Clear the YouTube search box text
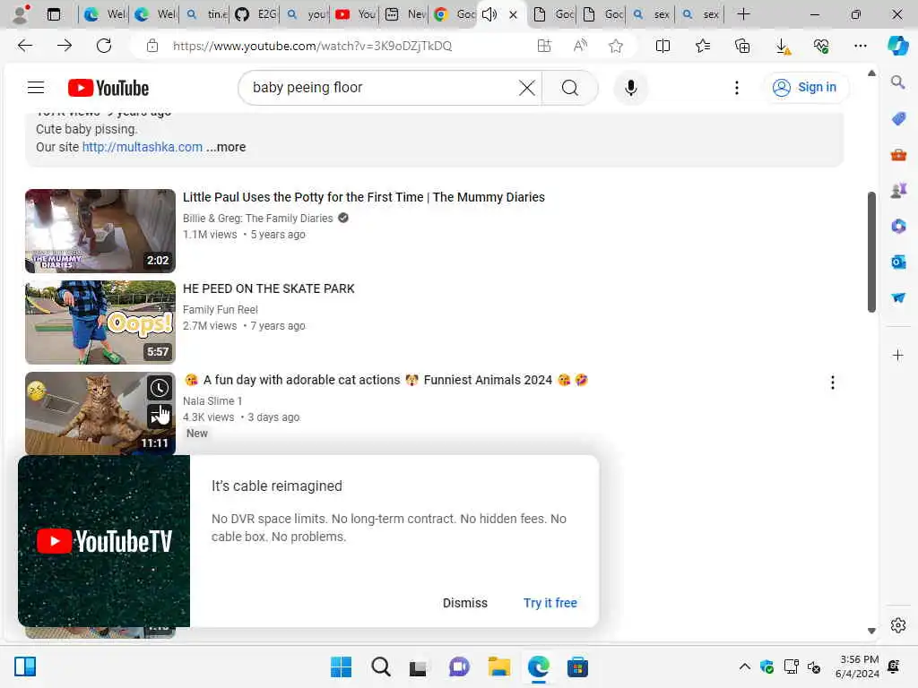 point(526,88)
